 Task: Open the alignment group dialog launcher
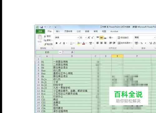[132, 48]
